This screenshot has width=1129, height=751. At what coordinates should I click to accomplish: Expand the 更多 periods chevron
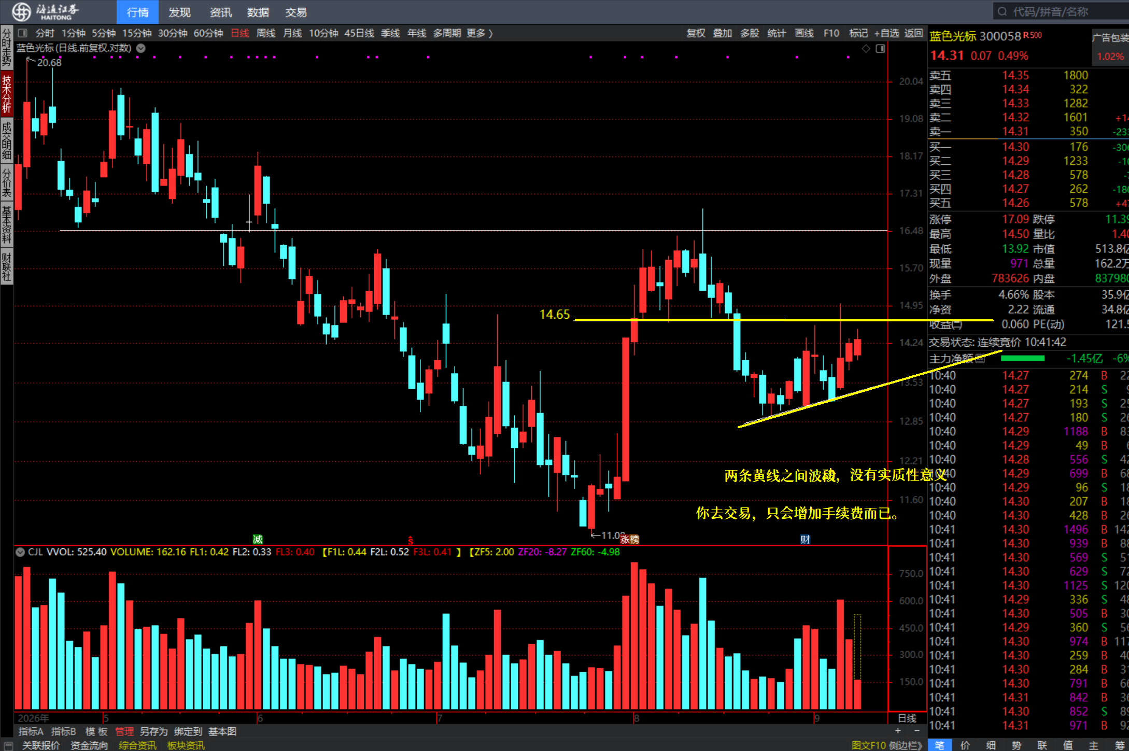point(490,33)
